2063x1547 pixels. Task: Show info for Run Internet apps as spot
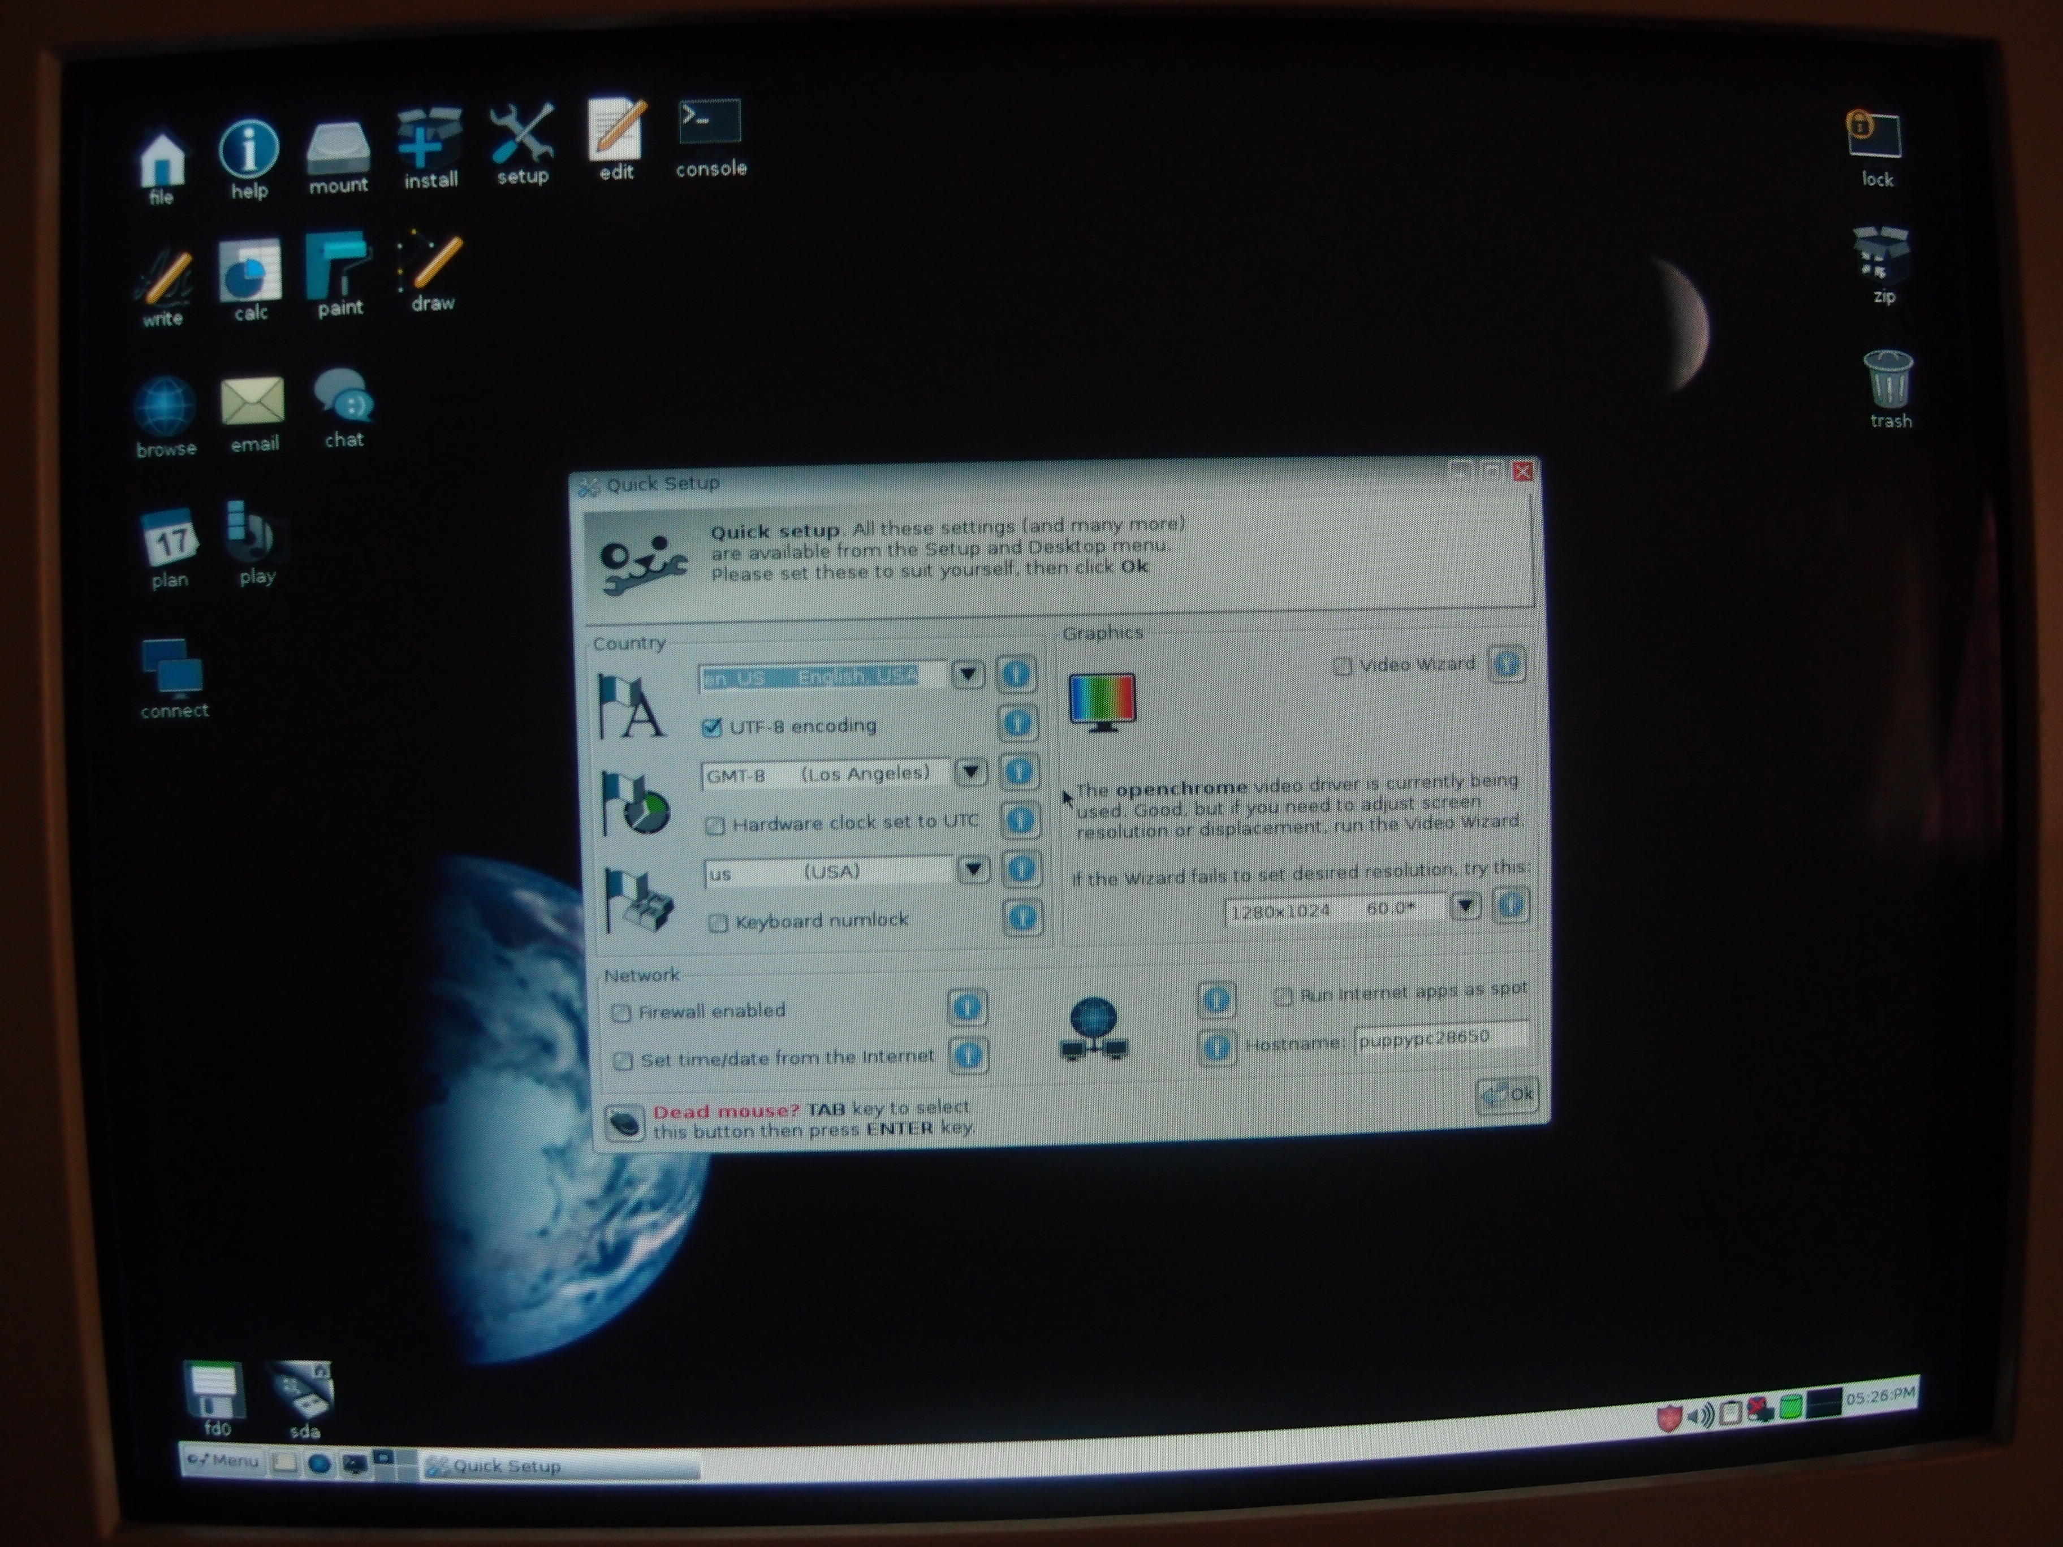[x=1215, y=1000]
